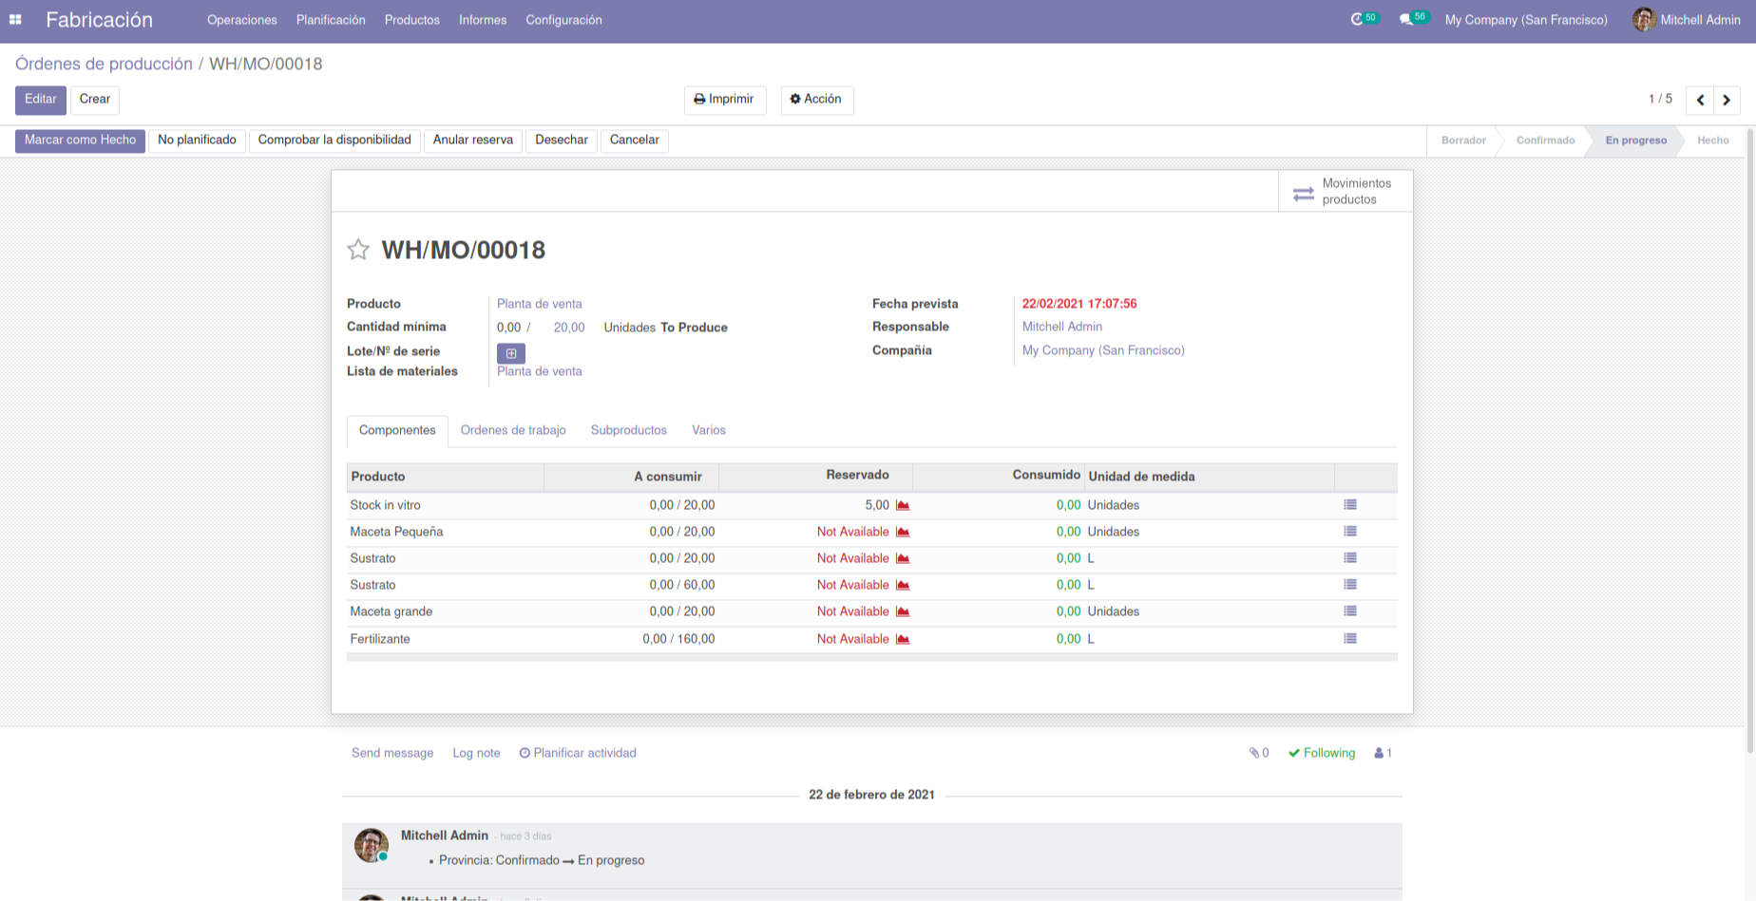Switch to Subproductos tab
The image size is (1756, 901).
pos(629,430)
